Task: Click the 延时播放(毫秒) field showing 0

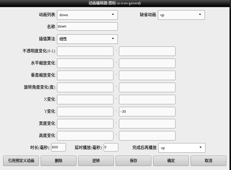Action: point(111,147)
